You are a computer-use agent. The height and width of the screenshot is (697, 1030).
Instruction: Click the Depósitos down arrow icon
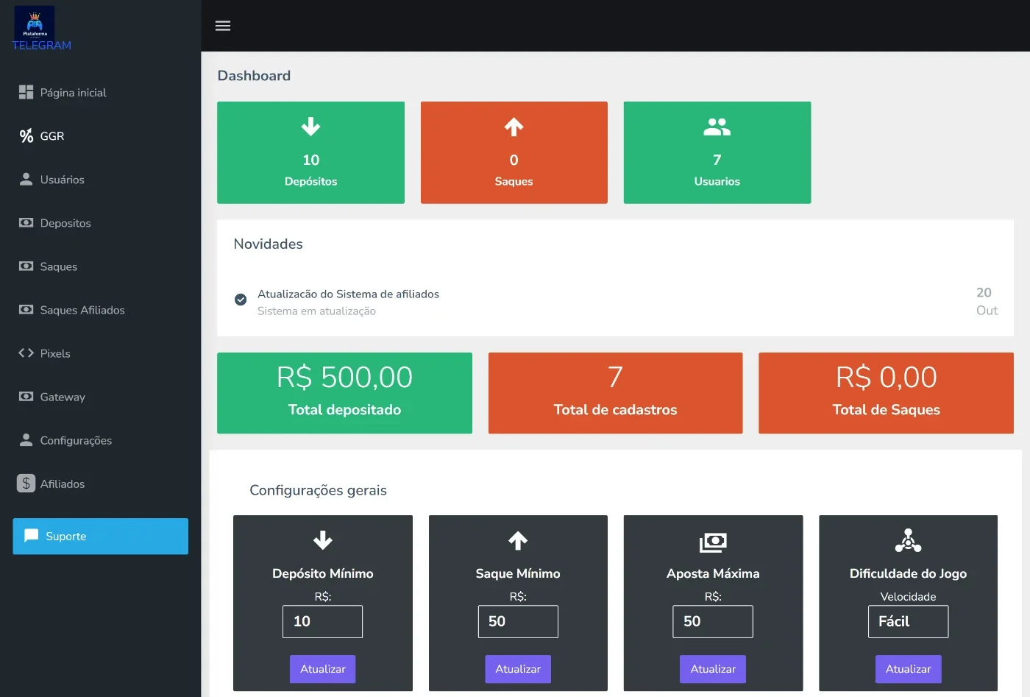pyautogui.click(x=310, y=127)
